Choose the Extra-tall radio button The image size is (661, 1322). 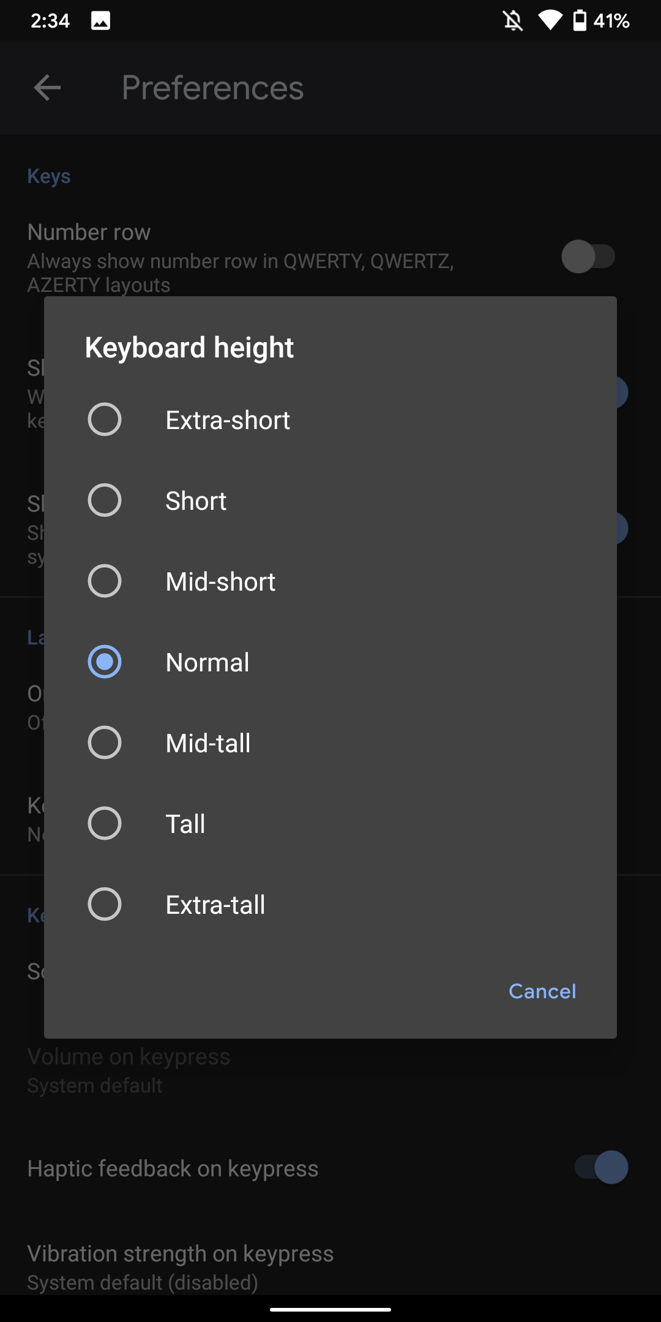[x=105, y=905]
